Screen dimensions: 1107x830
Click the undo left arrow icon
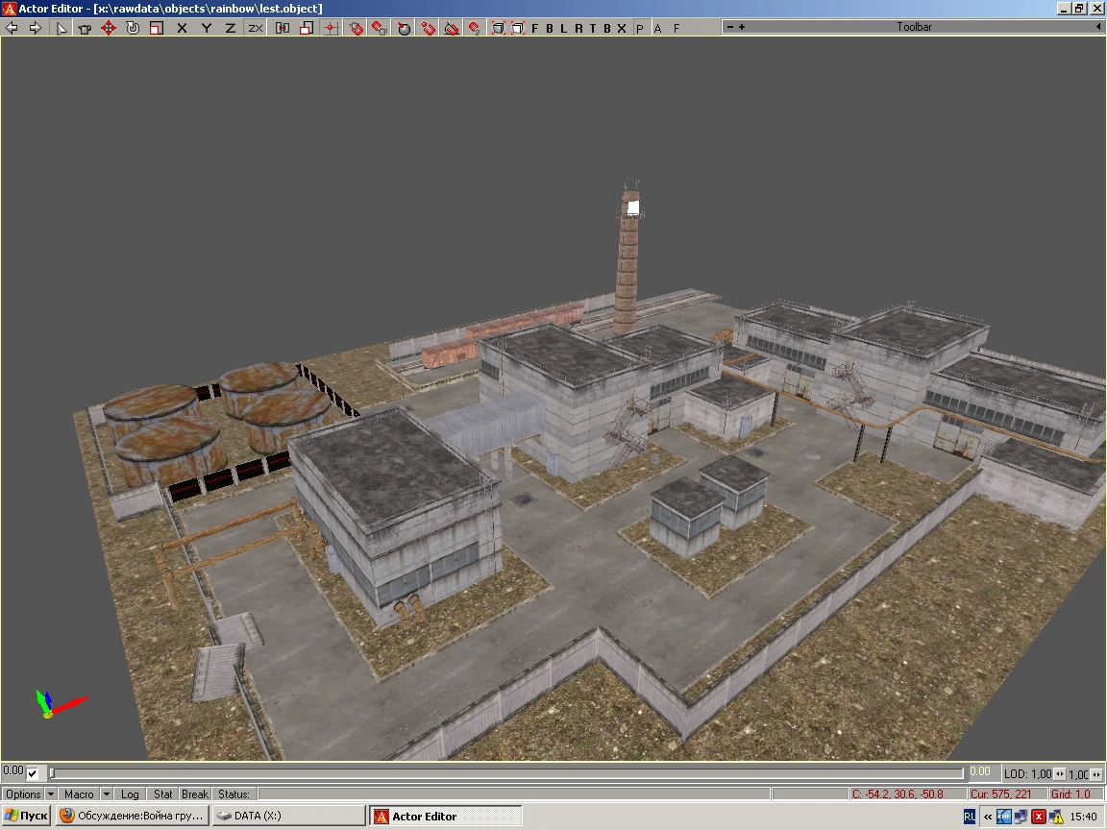[12, 28]
